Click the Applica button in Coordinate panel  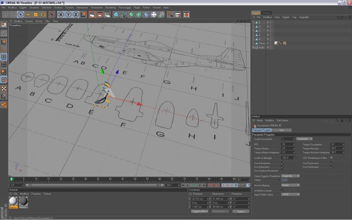tap(240, 211)
